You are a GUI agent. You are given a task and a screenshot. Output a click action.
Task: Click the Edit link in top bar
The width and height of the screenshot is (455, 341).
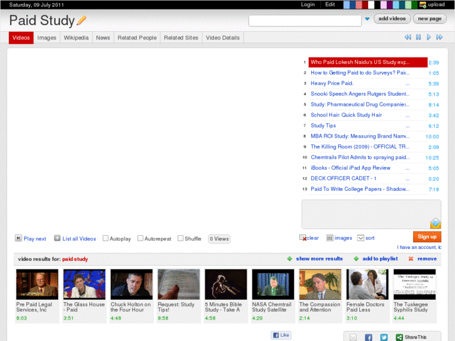coord(330,4)
